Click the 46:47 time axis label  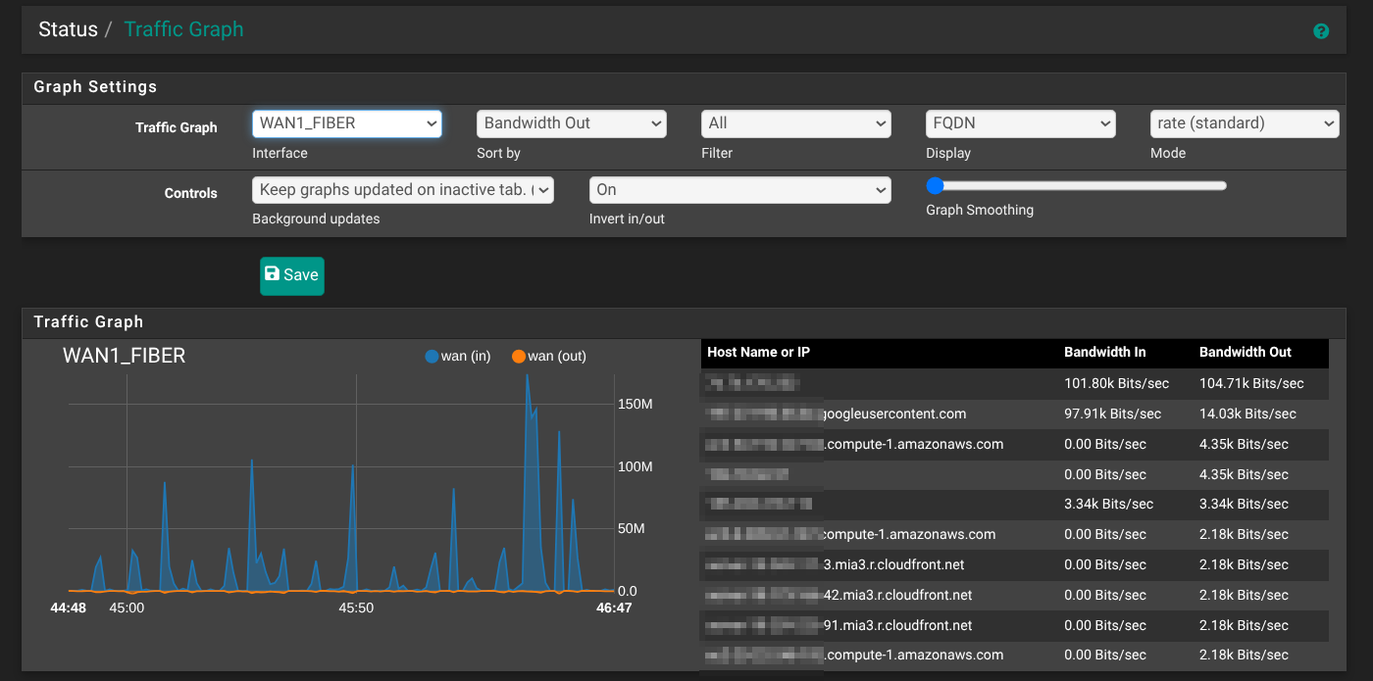point(615,608)
